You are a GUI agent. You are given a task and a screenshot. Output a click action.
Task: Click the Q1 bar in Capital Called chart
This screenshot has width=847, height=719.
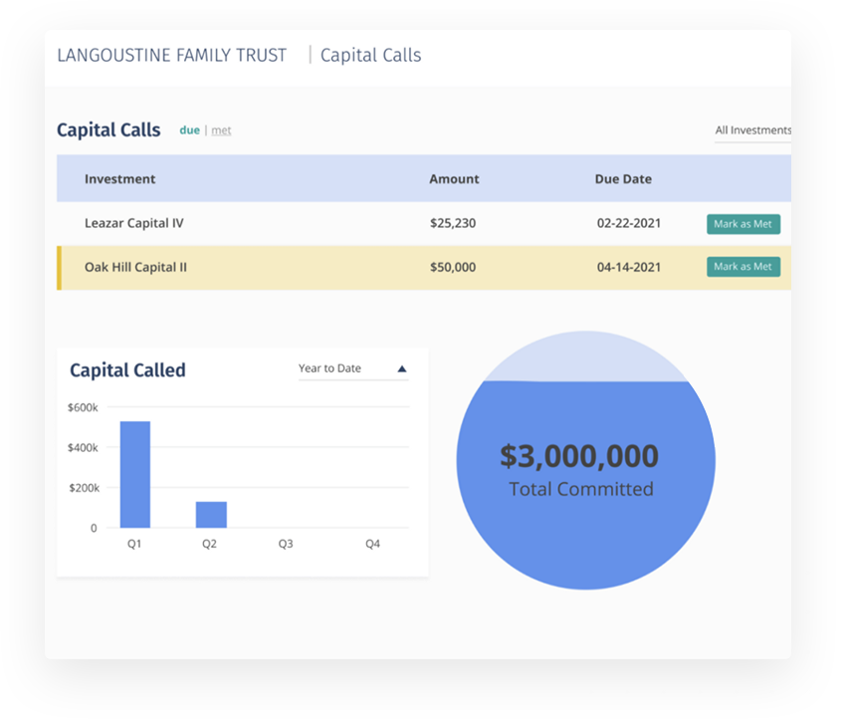[x=135, y=474]
